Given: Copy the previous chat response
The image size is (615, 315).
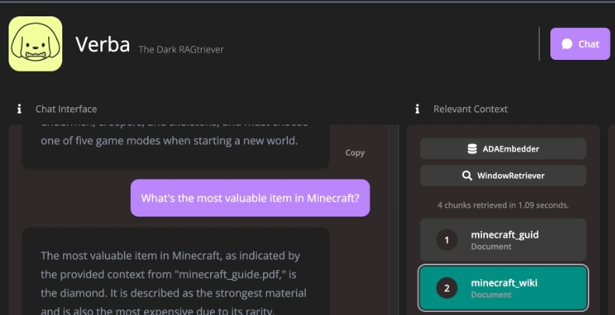Looking at the screenshot, I should pos(355,152).
